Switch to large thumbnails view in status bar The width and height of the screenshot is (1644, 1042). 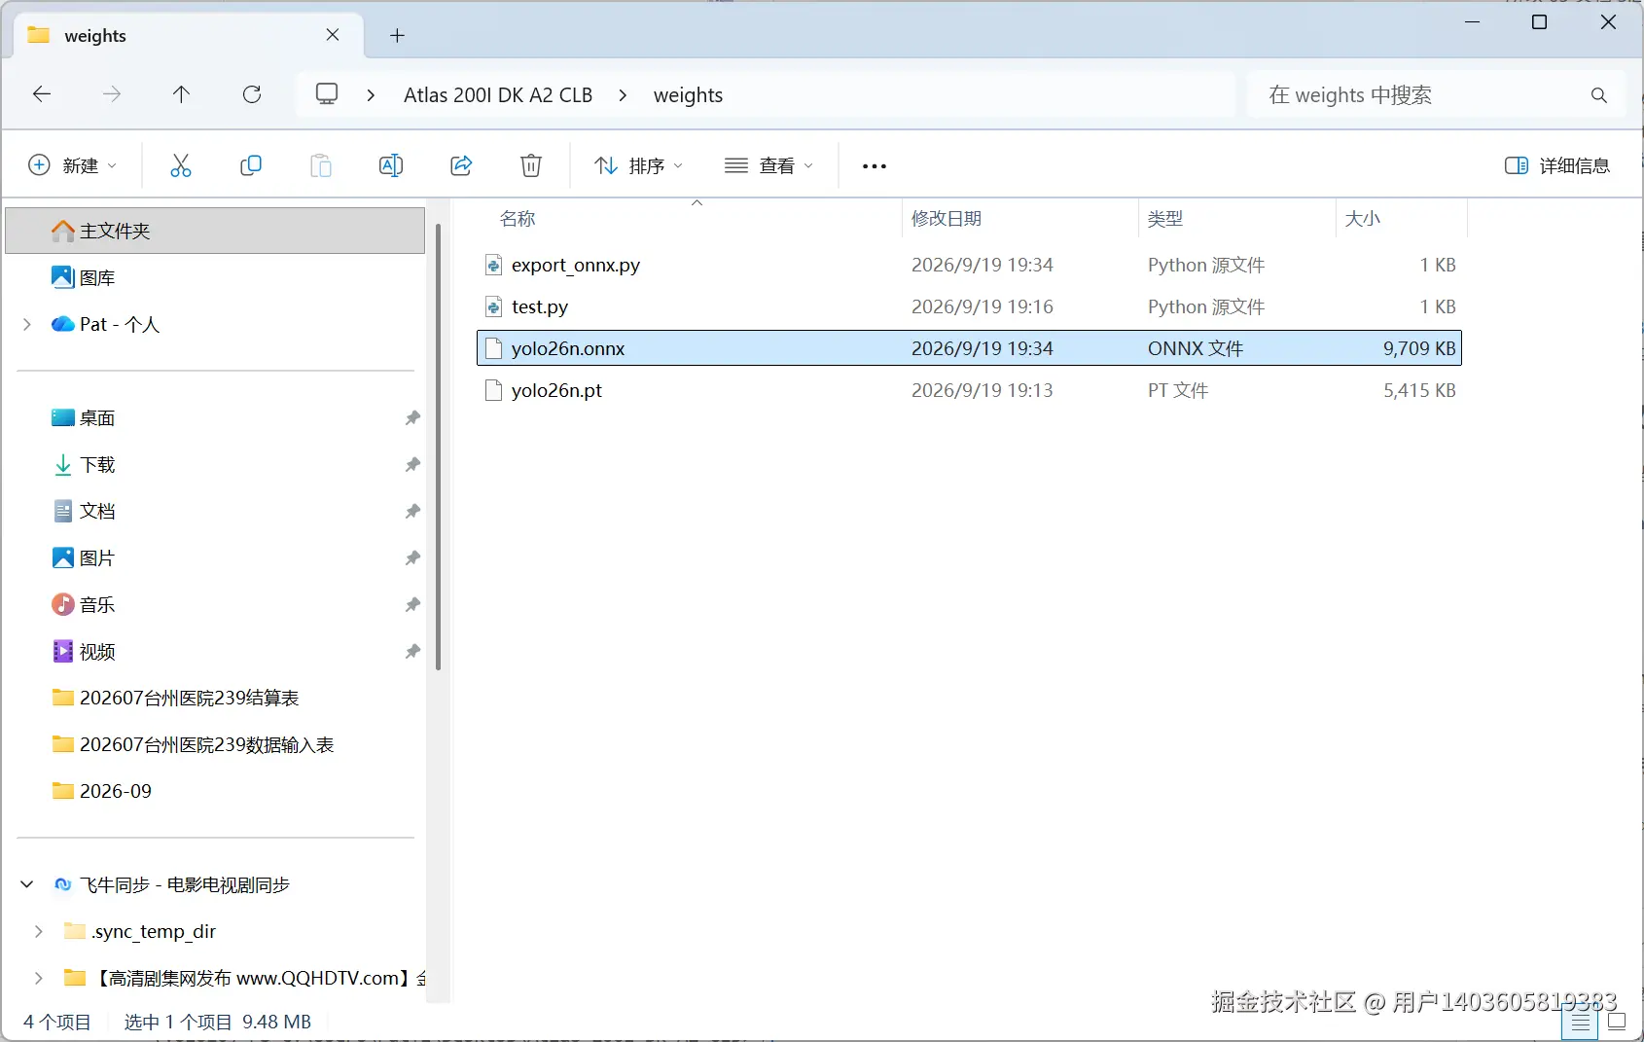(1617, 1022)
